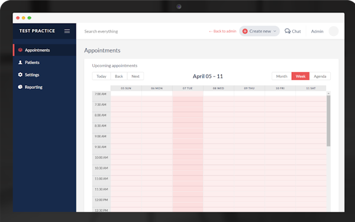The image size is (355, 222).
Task: Select the 06 MON column header
Action: pos(157,88)
